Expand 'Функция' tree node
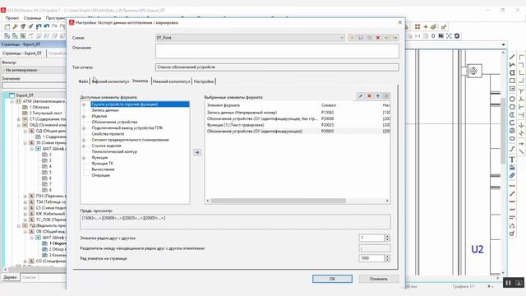Screen dimensions: 526x296 pos(84,158)
